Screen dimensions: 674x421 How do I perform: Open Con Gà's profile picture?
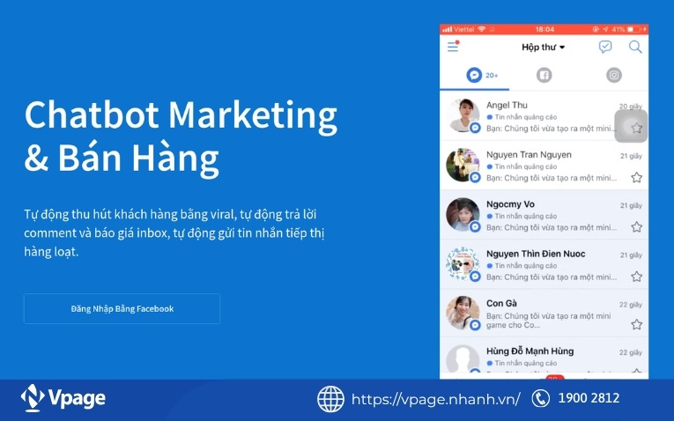coord(463,313)
